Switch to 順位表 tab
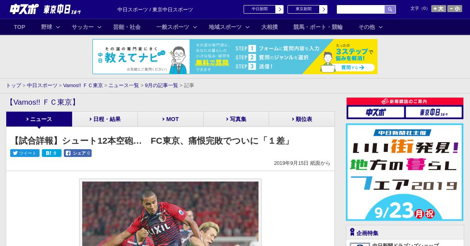This screenshot has height=246, width=470. [x=302, y=119]
